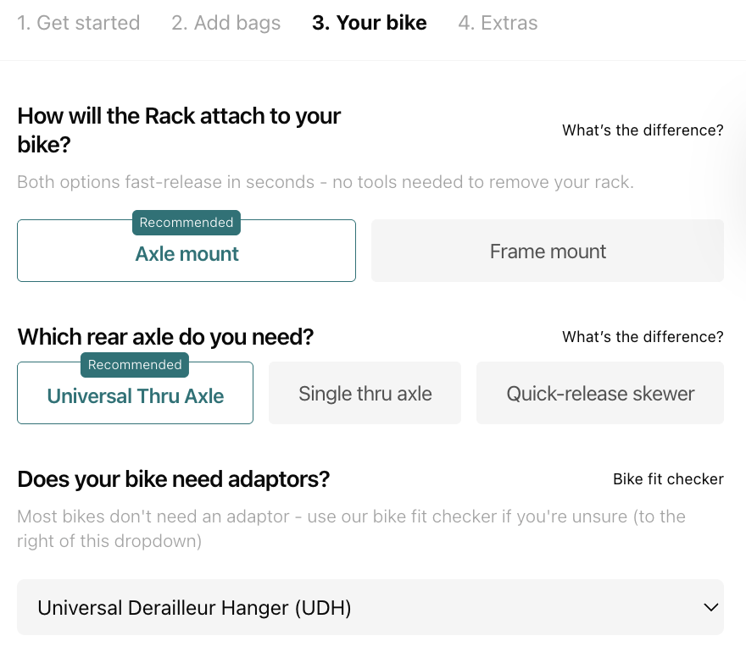Click the "Which rear axle do you need?" heading
Viewport: 746px width, 652px height.
pyautogui.click(x=165, y=337)
